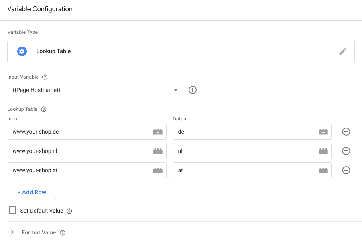The width and height of the screenshot is (362, 242).
Task: Click the Variable Configuration heading
Action: 40,9
